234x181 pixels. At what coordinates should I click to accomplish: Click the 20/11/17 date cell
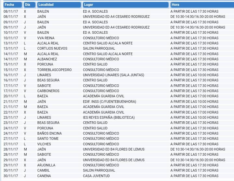click(11, 96)
